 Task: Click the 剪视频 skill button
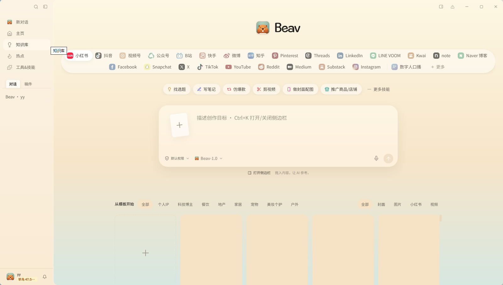(x=266, y=89)
